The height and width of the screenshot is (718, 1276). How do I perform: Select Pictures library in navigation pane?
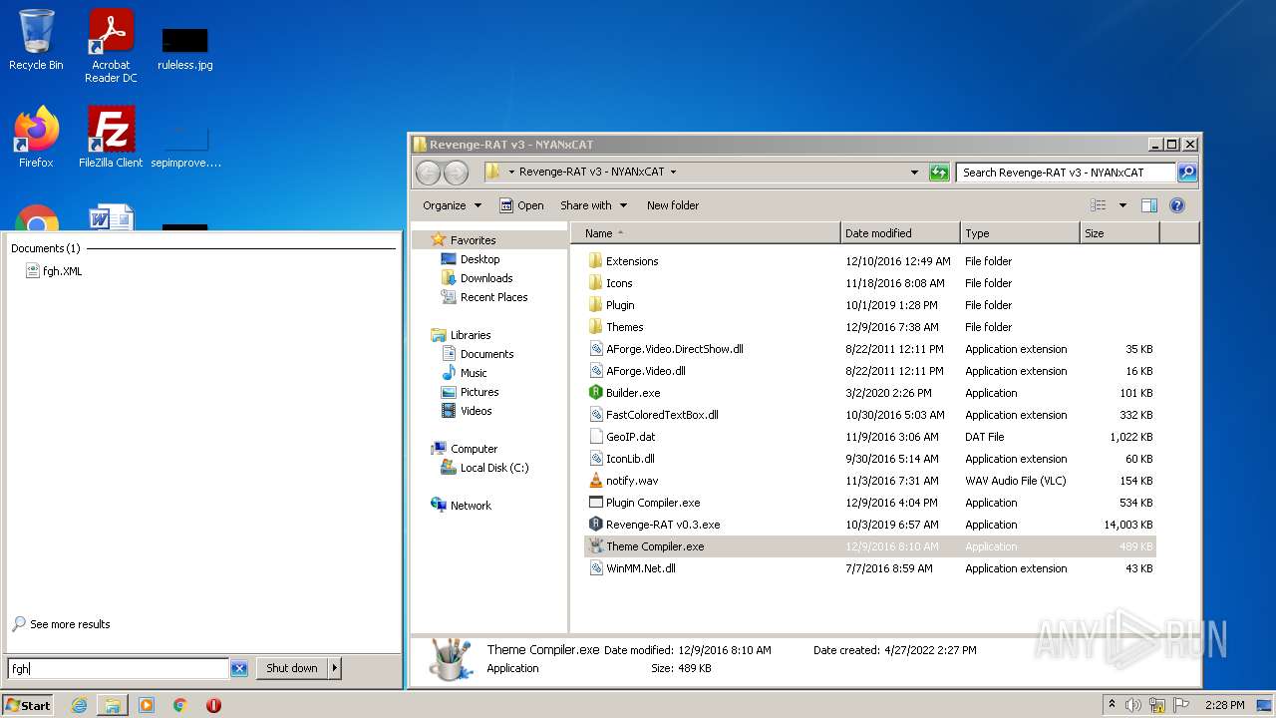470,392
